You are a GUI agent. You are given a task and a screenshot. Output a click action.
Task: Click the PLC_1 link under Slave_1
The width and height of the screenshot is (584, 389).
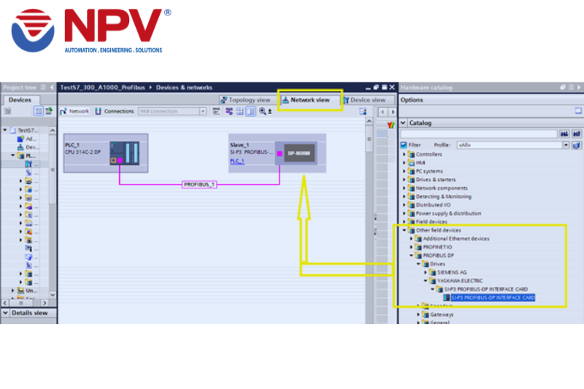point(237,161)
